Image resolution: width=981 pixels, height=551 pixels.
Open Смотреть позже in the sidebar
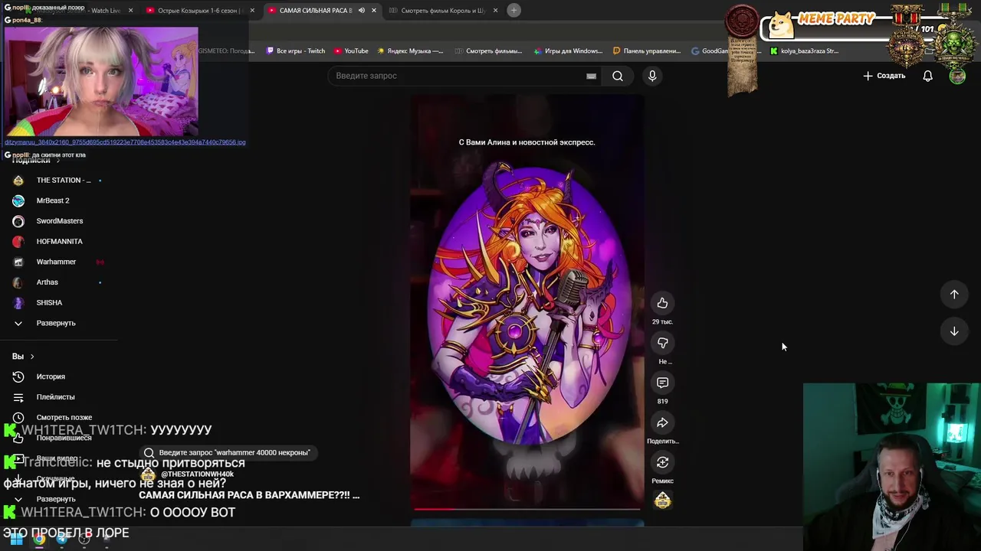64,417
